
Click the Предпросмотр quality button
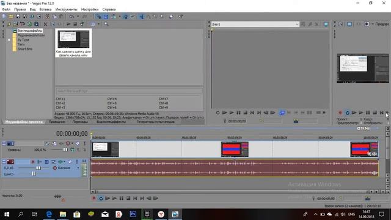pos(382,24)
